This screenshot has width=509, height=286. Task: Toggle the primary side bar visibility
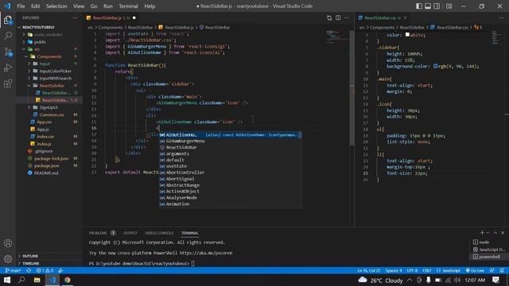[419, 6]
